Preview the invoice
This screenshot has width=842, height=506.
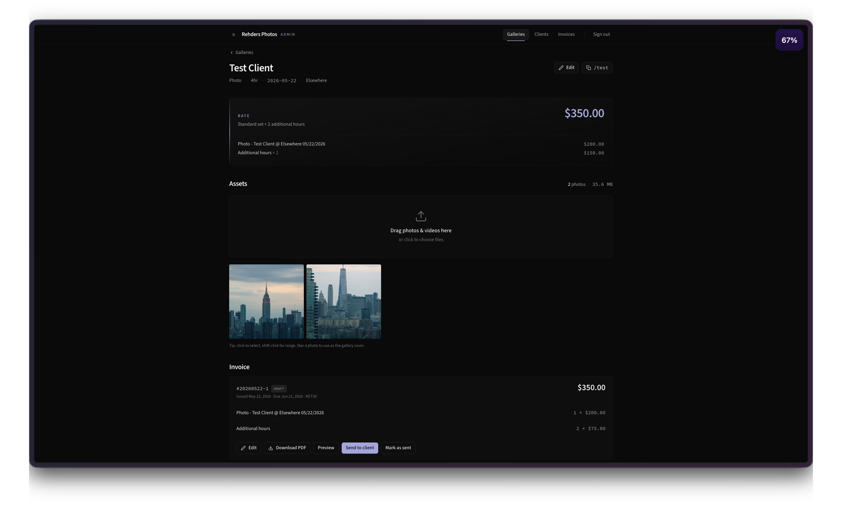click(x=326, y=448)
